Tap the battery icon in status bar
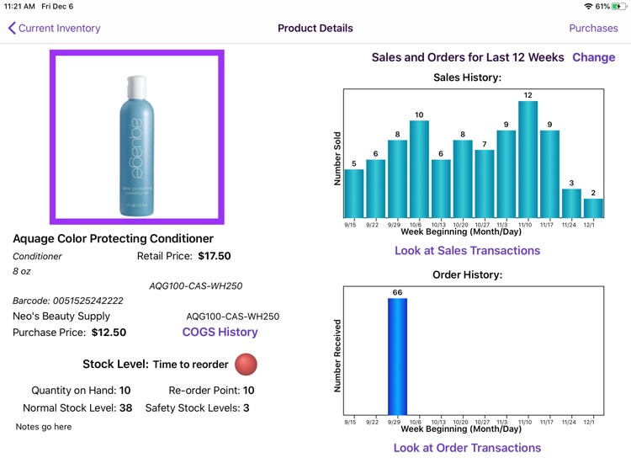Image resolution: width=631 pixels, height=474 pixels. (618, 7)
